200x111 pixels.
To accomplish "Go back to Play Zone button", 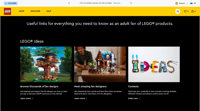I will [11, 3].
